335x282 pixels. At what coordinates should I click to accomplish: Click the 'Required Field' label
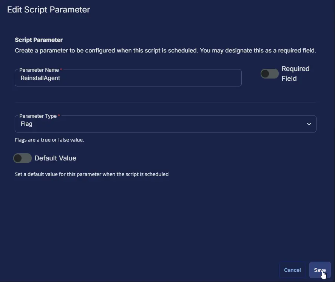[x=295, y=74]
